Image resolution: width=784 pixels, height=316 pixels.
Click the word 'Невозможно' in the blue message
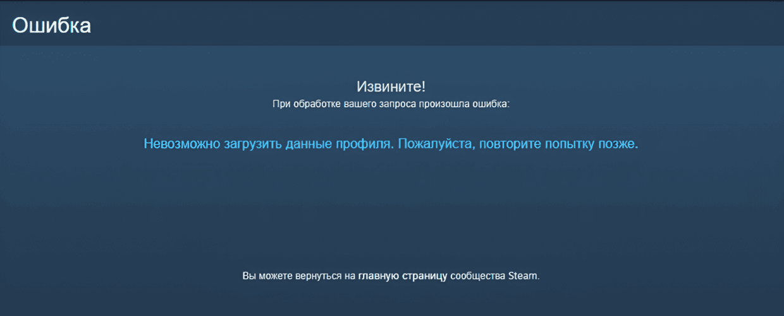(x=182, y=144)
